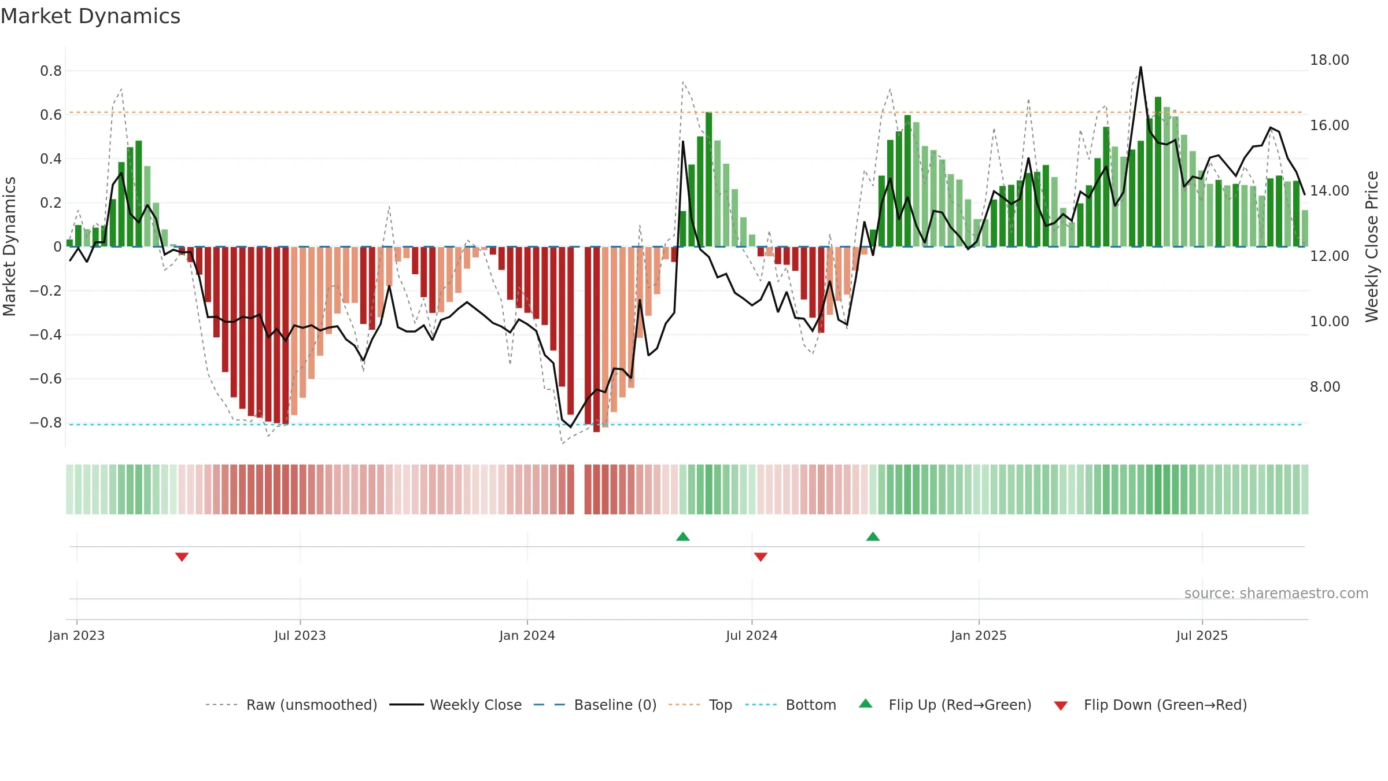Click the Jan 2025 axis label
Image resolution: width=1388 pixels, height=781 pixels.
click(x=979, y=635)
